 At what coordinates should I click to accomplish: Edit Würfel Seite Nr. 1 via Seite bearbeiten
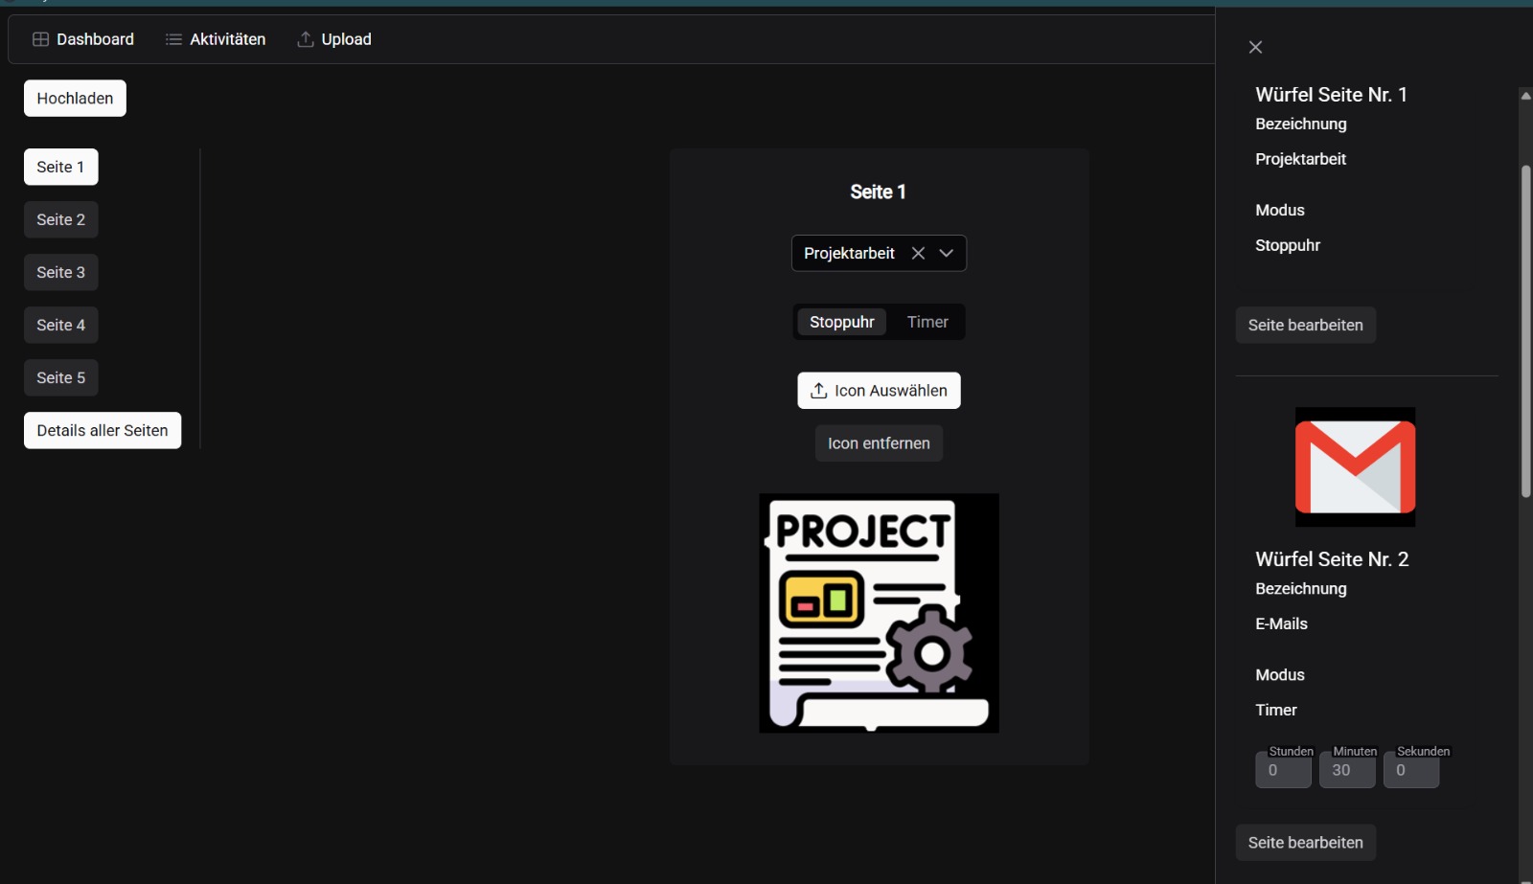[x=1305, y=325]
